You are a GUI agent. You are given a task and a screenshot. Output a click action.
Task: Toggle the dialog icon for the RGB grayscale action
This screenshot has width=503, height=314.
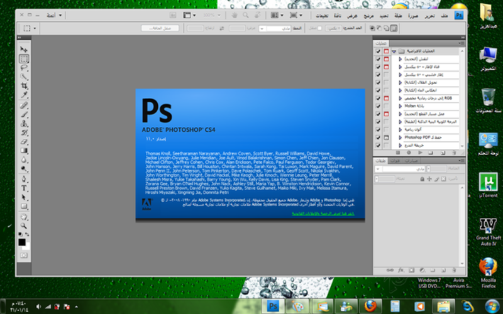coord(386,98)
